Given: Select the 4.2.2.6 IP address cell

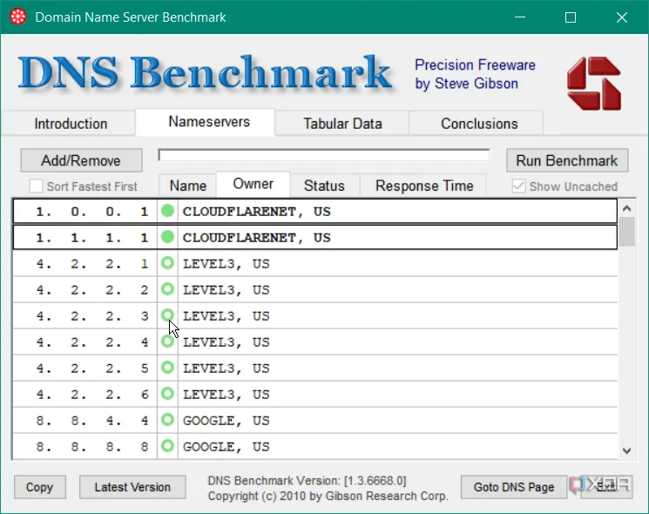Looking at the screenshot, I should (x=85, y=395).
